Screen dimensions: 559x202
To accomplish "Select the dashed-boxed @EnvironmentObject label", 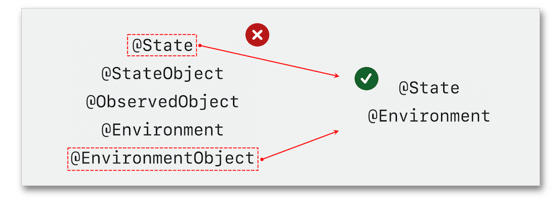I will [163, 158].
